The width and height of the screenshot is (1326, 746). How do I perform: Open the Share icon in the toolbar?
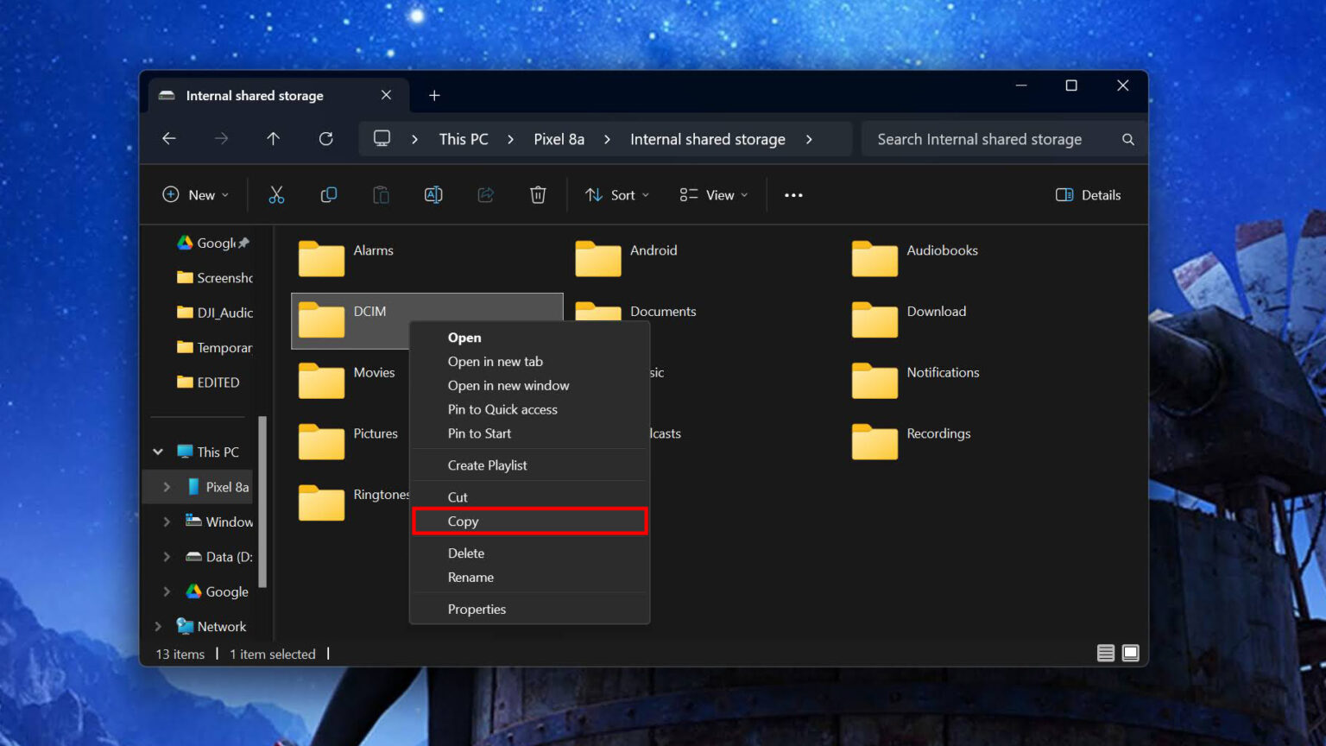(485, 194)
